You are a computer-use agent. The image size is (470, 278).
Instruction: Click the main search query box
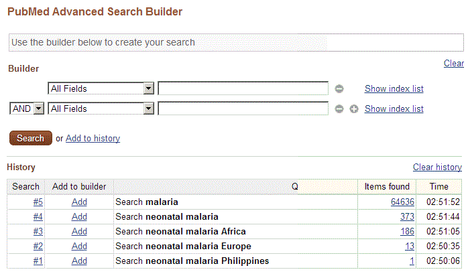[x=236, y=43]
